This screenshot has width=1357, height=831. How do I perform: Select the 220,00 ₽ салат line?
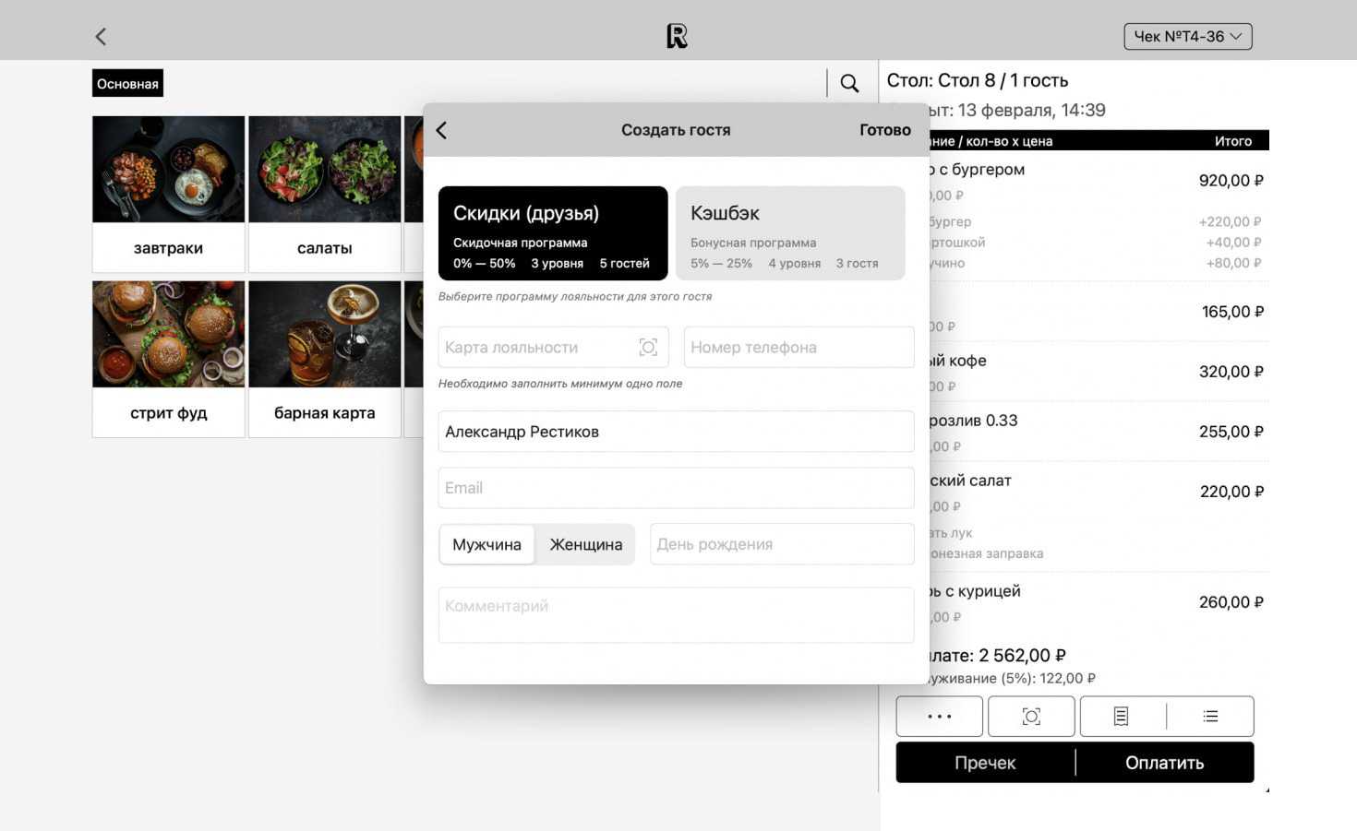tap(1099, 492)
